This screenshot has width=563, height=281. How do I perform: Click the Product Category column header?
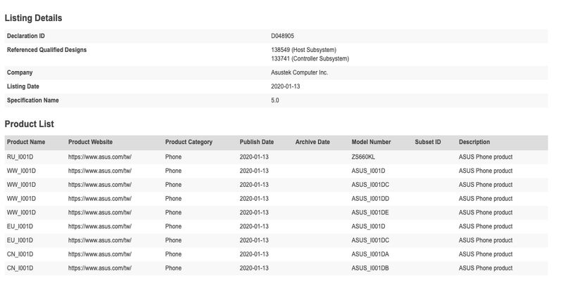tap(189, 142)
